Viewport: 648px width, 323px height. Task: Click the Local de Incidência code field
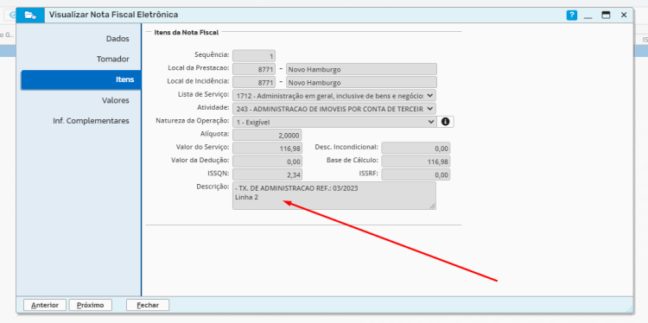pos(254,82)
